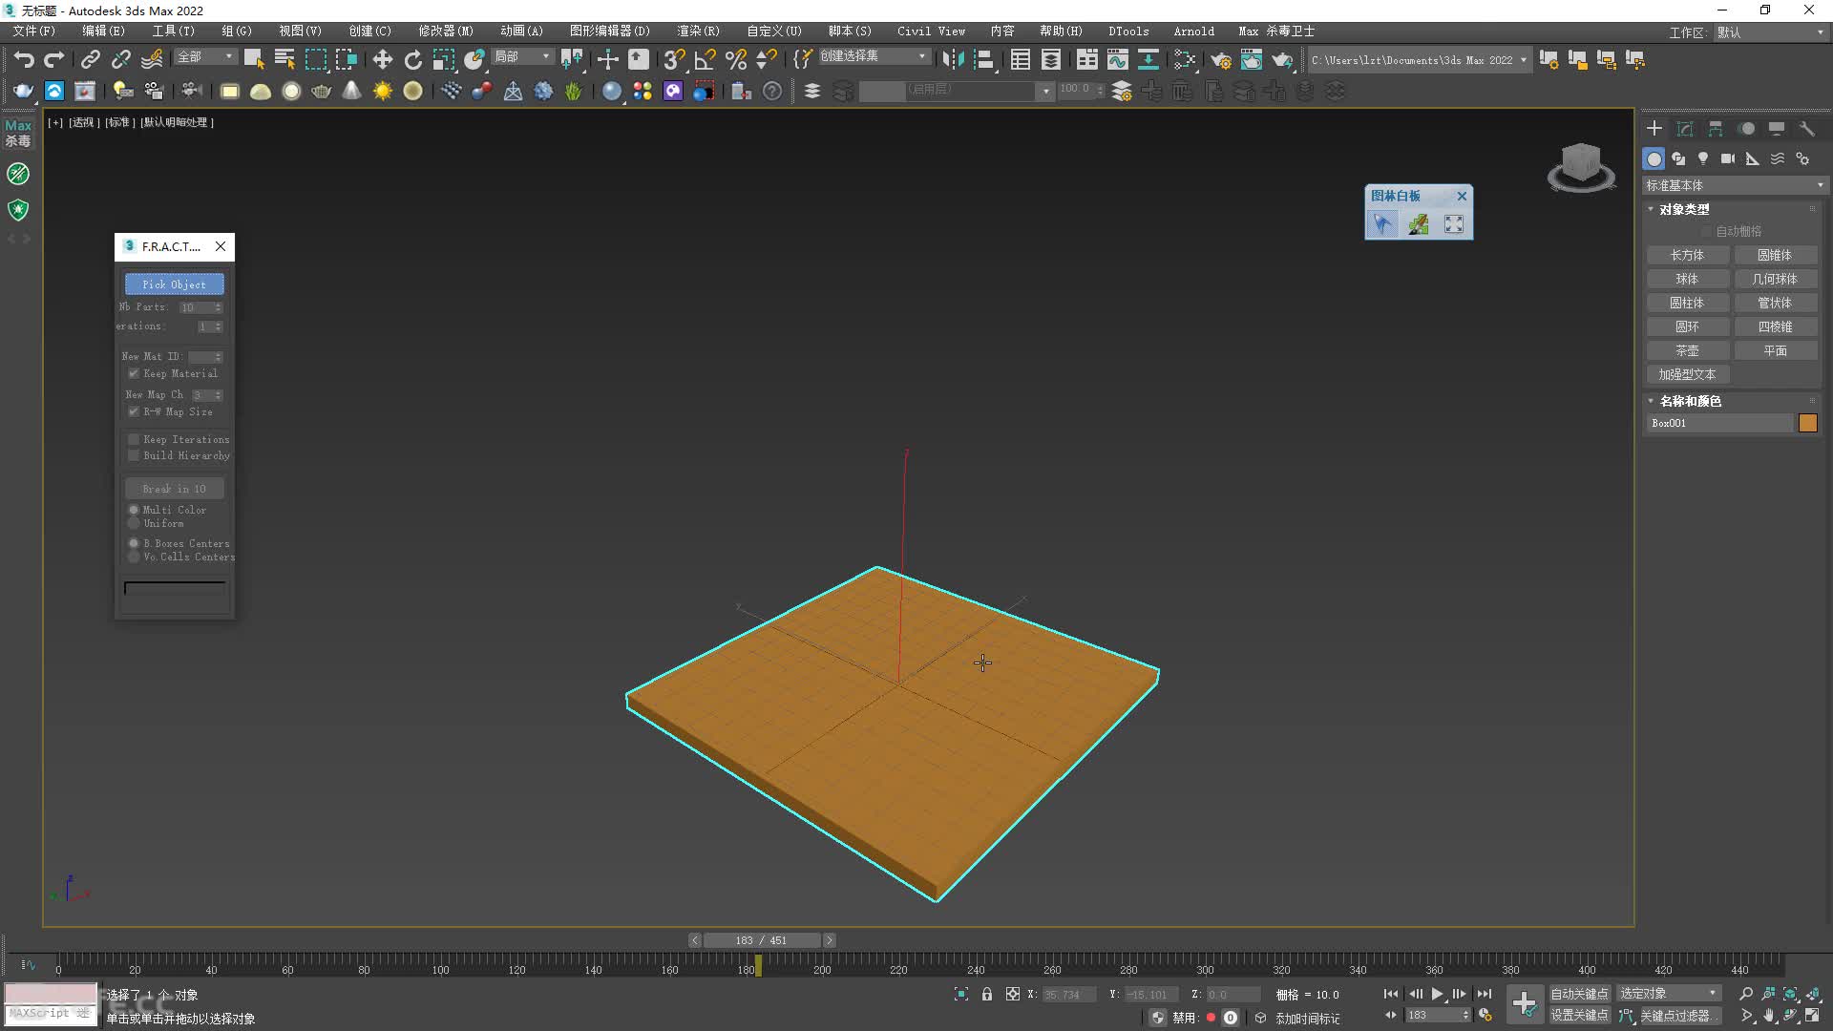
Task: Open the Create panel plus tab
Action: [x=1654, y=128]
